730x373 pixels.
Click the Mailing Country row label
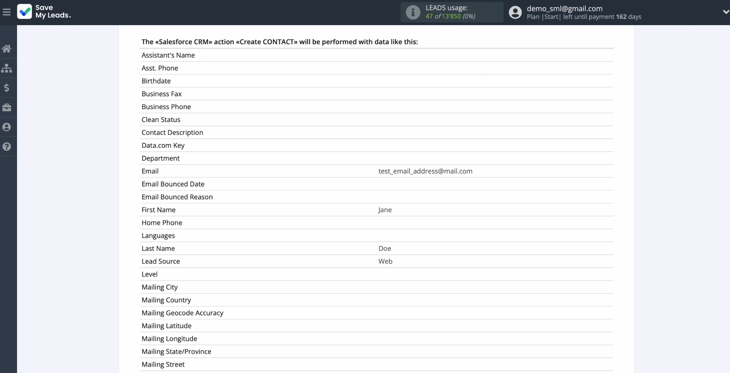[x=166, y=300]
